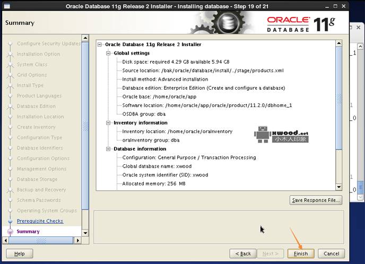Open the Prerequisite Checks step link
This screenshot has width=365, height=264.
click(x=40, y=221)
